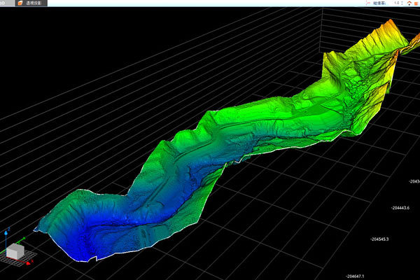
Task: Click the red X axis arrow on gizmo
Action: tap(27, 263)
